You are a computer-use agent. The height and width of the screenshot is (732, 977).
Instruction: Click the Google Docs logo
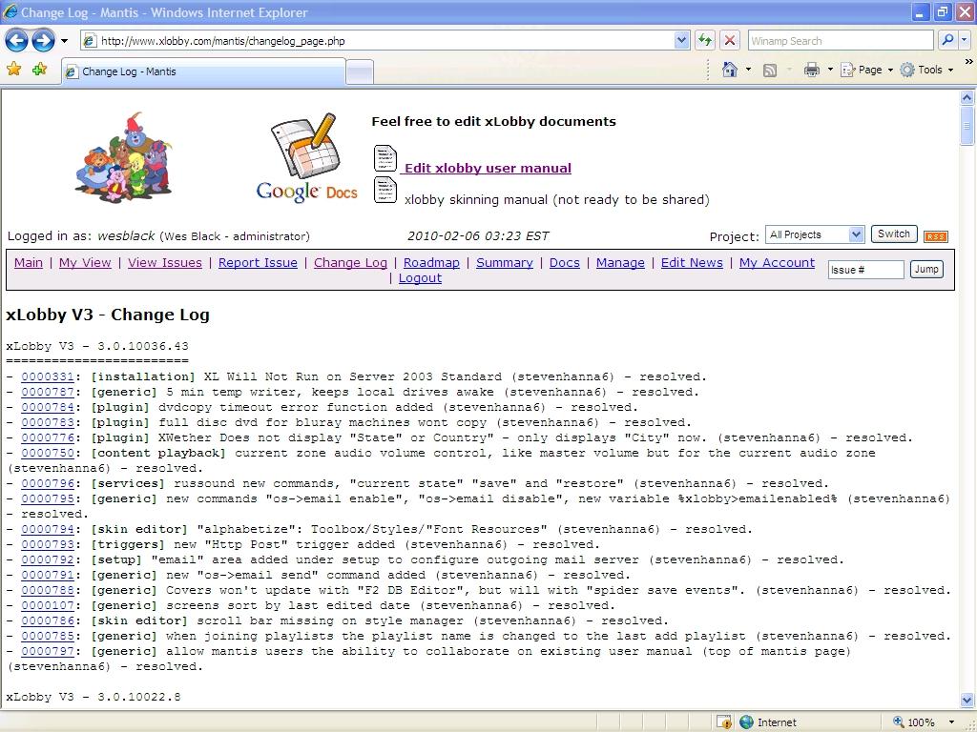click(306, 157)
